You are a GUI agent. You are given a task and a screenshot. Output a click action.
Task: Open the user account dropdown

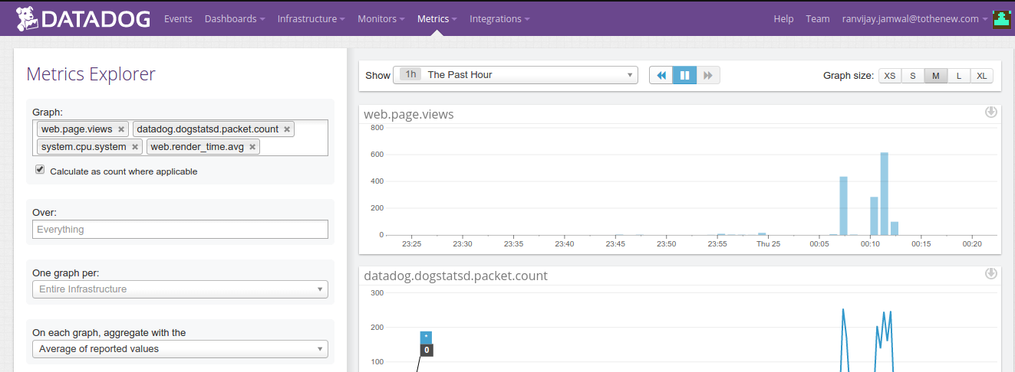[x=914, y=19]
